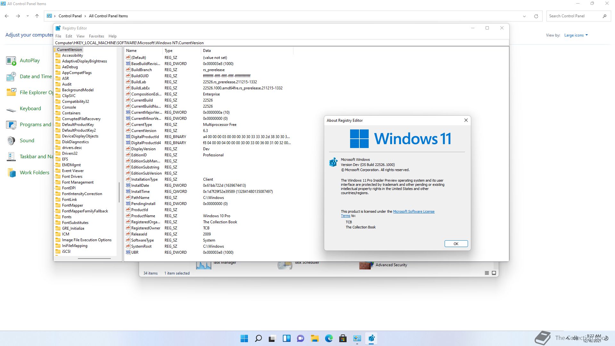The width and height of the screenshot is (615, 346).
Task: Click the Windows Start button
Action: (244, 338)
